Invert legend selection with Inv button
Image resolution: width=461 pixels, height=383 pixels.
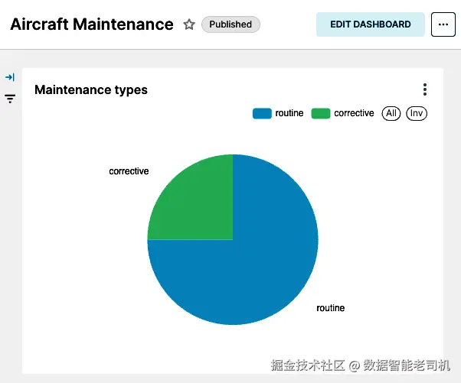pyautogui.click(x=417, y=113)
